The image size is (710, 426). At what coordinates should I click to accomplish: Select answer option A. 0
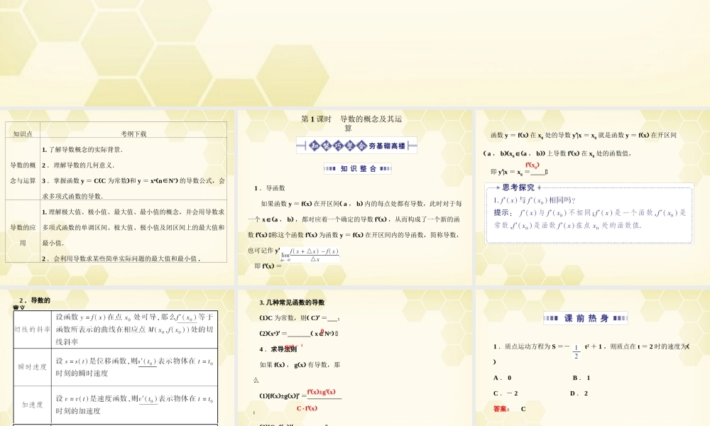(x=503, y=378)
